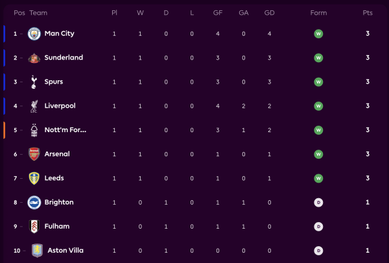This screenshot has width=389, height=263.
Task: Click Man City's green W form badge
Action: [318, 34]
